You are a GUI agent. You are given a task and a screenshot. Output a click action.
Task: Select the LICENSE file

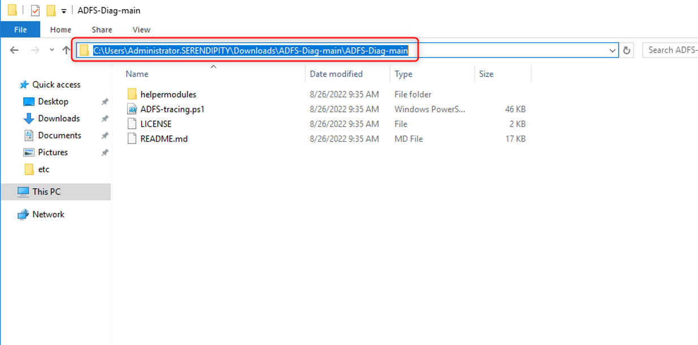coord(156,124)
